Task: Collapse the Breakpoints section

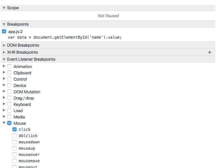Action: [4, 25]
